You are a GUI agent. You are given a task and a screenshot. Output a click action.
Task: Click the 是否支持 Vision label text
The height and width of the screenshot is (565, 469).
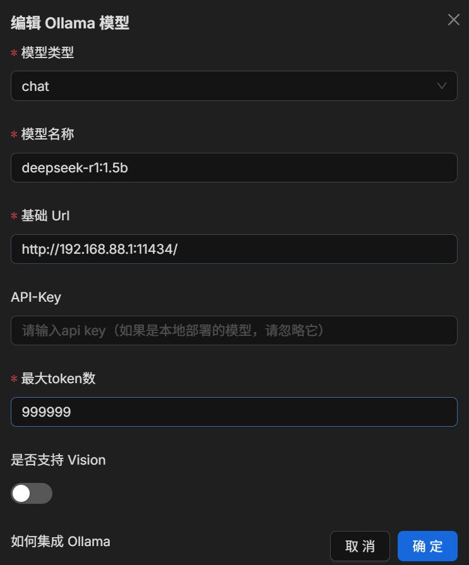(x=58, y=460)
